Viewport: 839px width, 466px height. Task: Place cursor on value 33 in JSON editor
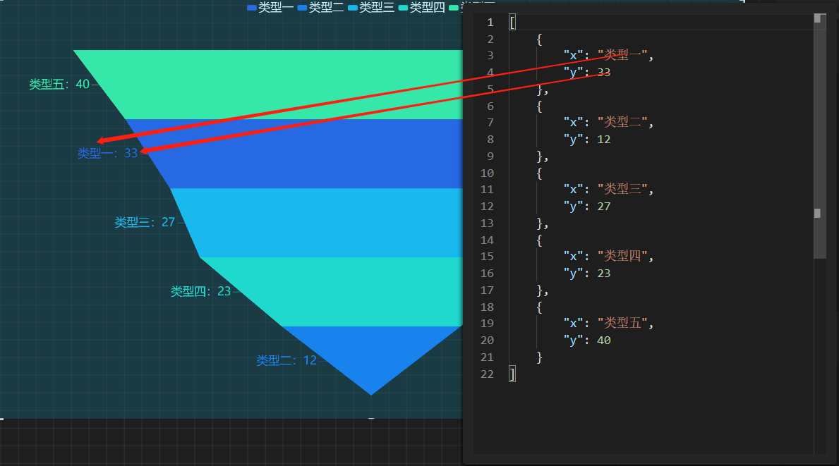[603, 72]
